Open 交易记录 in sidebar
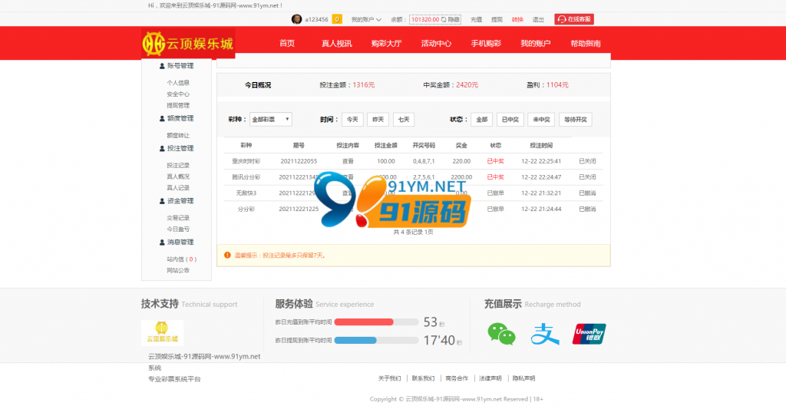786x409 pixels. 178,218
